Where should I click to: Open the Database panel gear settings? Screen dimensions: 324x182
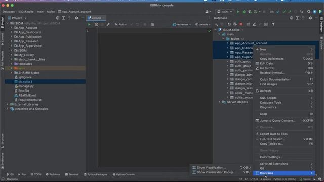[310, 18]
